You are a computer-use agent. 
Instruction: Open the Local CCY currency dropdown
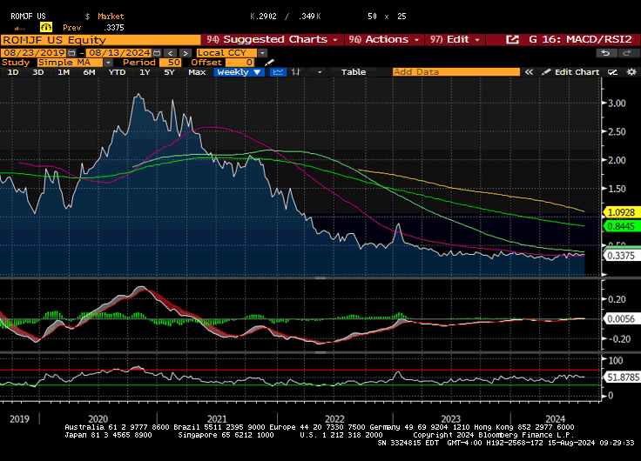pos(262,53)
